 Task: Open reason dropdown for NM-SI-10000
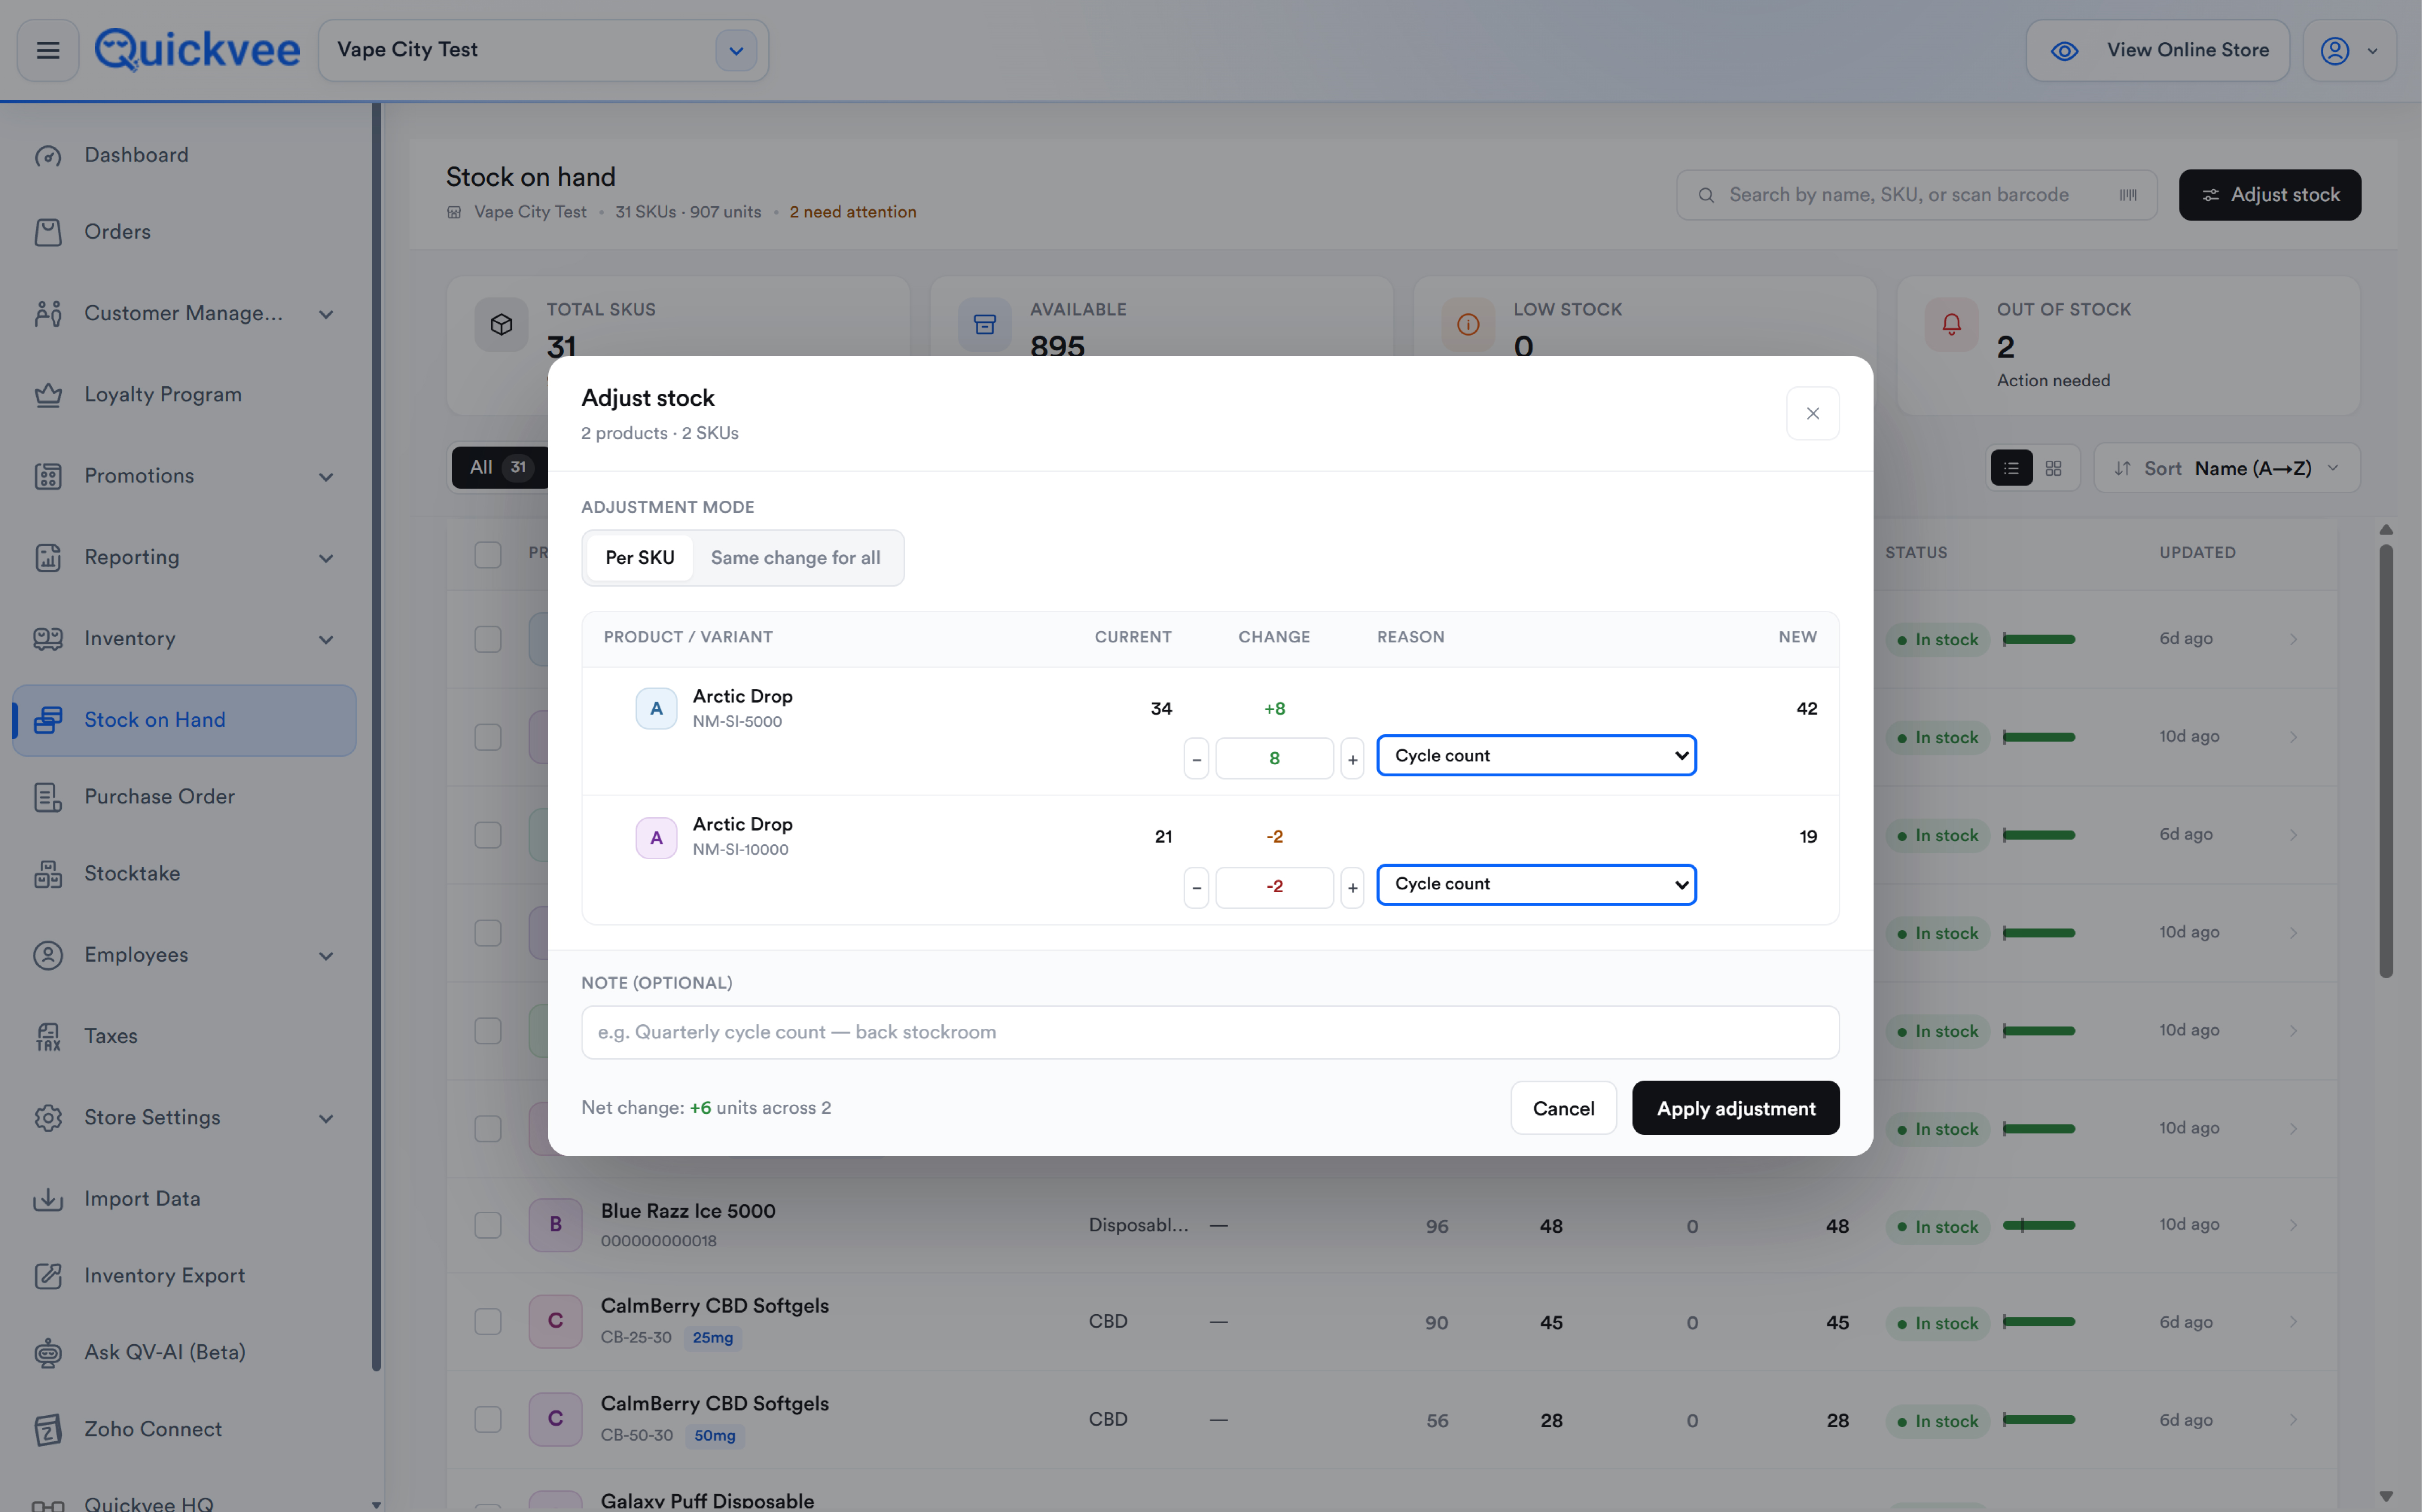pyautogui.click(x=1536, y=885)
